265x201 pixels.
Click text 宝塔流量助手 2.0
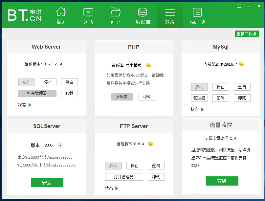coord(220,139)
